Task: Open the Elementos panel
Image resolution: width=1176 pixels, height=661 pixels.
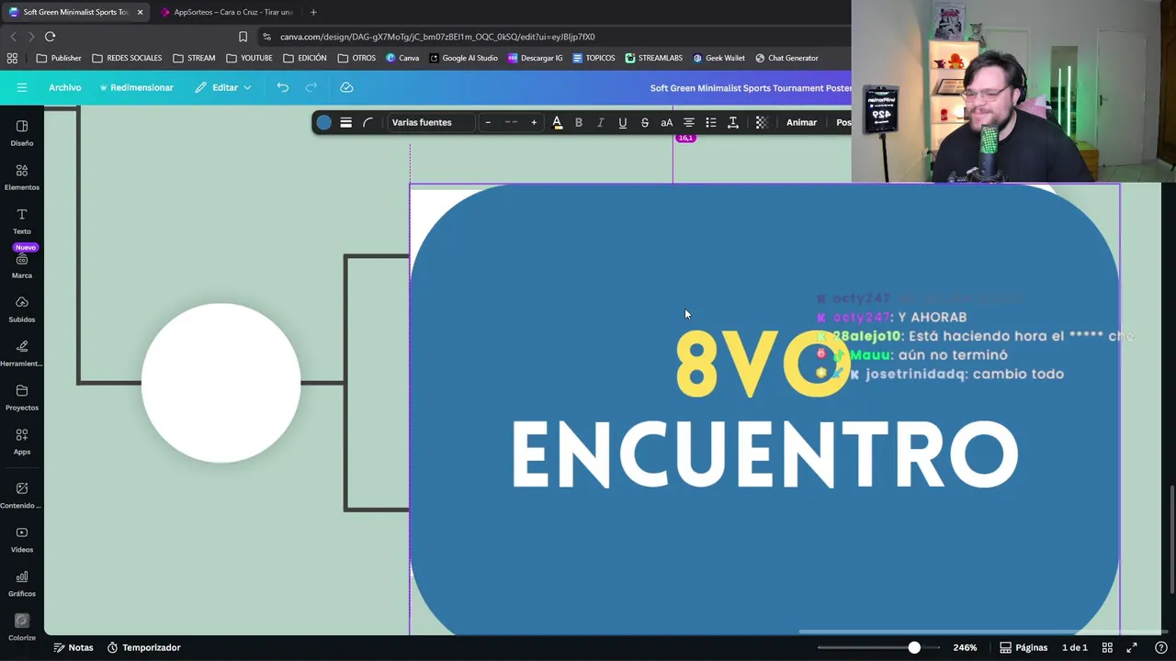Action: click(x=22, y=177)
